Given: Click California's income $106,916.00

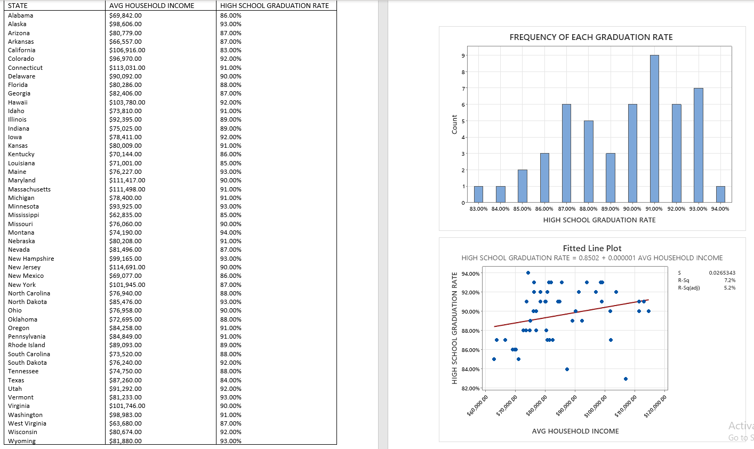Looking at the screenshot, I should point(127,50).
